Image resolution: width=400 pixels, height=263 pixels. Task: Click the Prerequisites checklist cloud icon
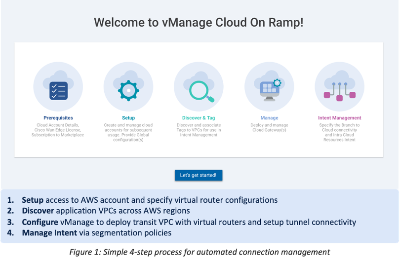(58, 87)
